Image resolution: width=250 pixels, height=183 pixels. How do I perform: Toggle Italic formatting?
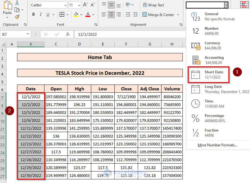[x=41, y=15]
